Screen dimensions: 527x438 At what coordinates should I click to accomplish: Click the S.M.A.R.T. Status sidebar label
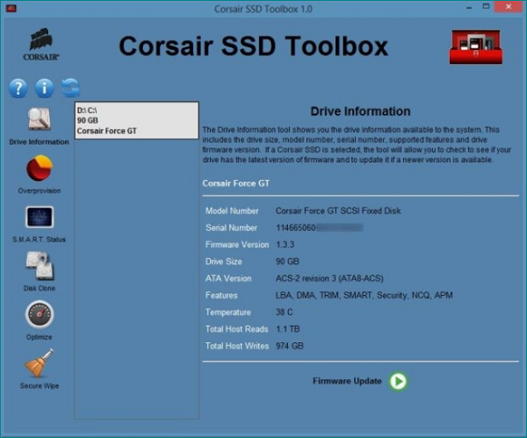point(39,240)
